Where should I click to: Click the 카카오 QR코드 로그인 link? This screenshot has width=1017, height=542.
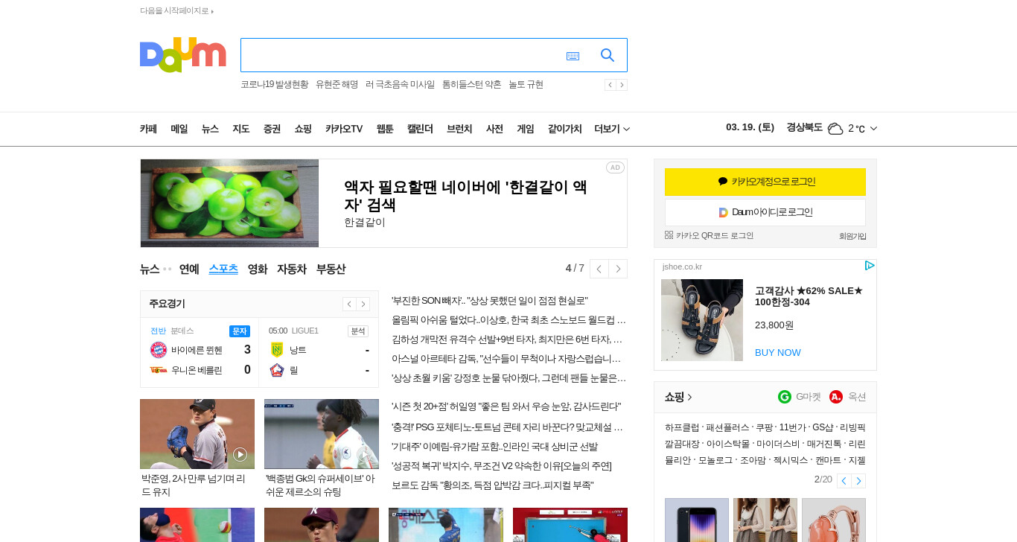715,235
